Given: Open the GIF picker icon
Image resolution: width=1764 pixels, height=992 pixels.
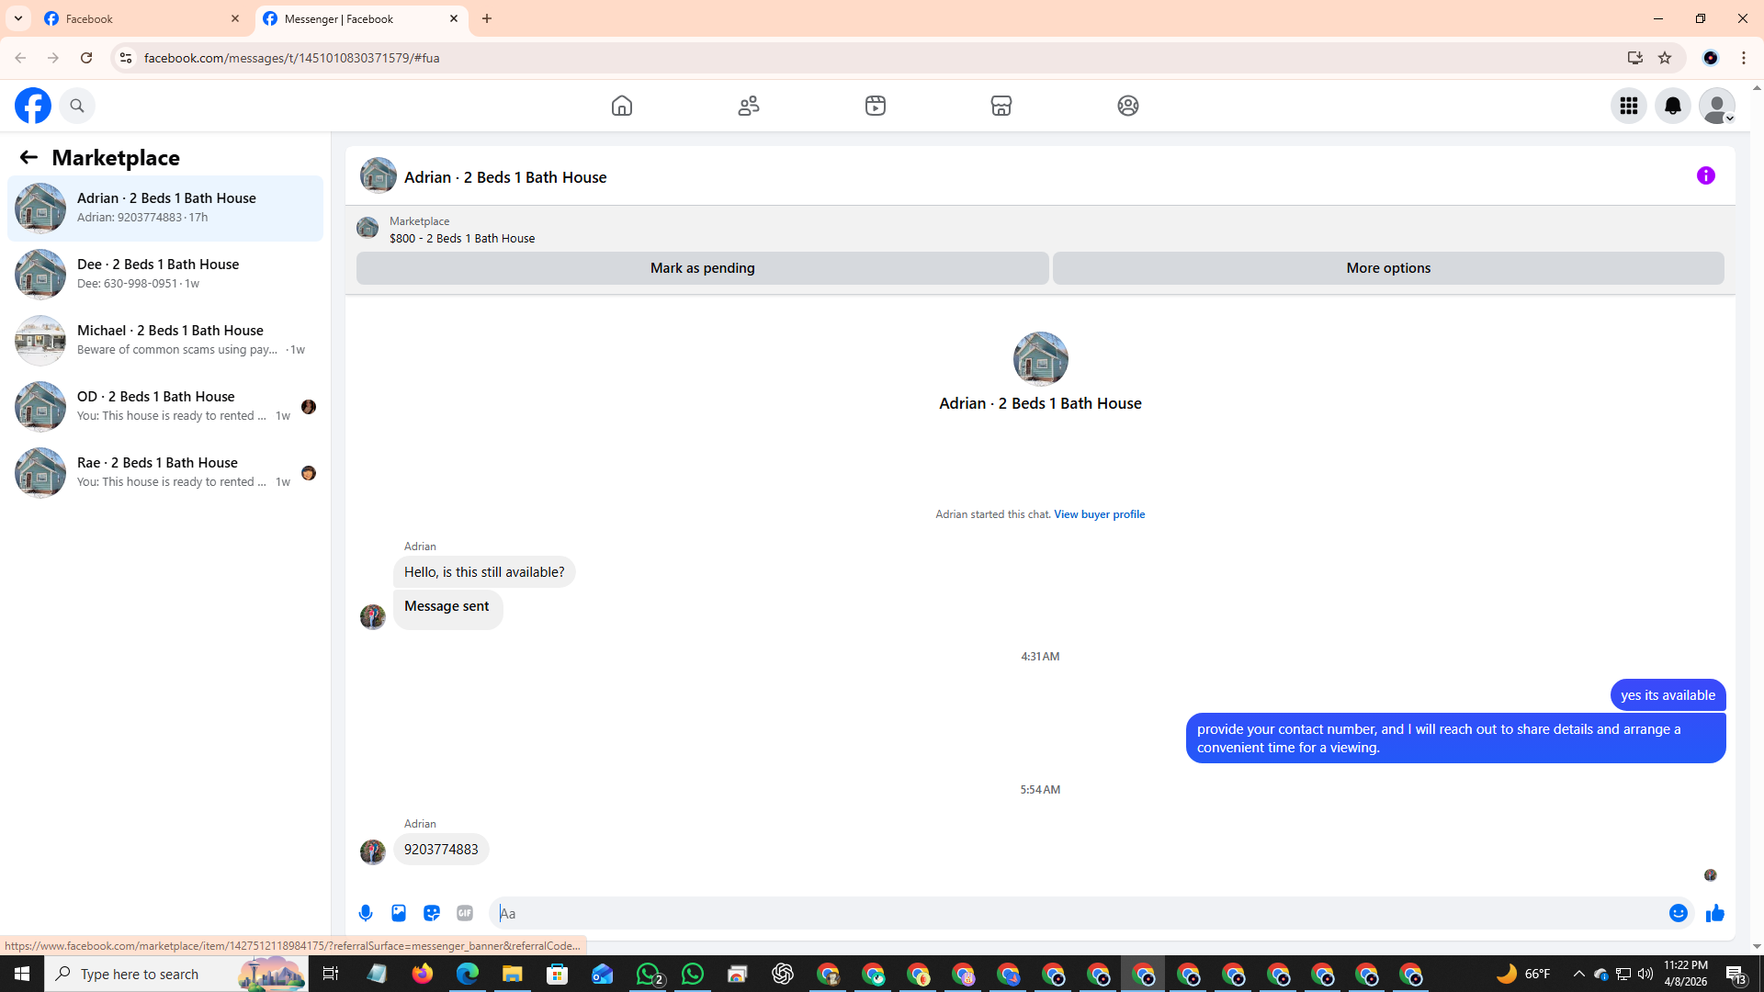Looking at the screenshot, I should click(465, 913).
